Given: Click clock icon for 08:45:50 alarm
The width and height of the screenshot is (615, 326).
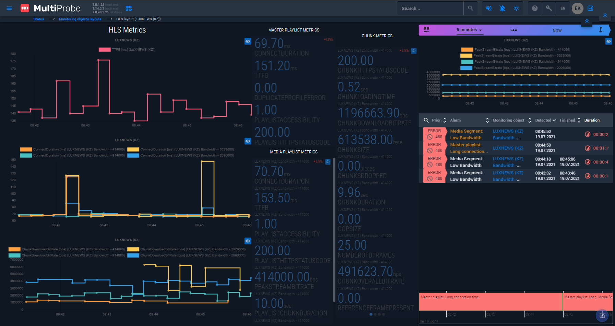Looking at the screenshot, I should (x=588, y=134).
